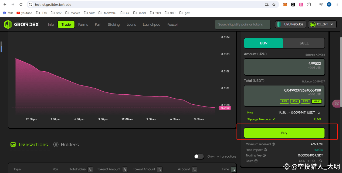Open the U2U Nebulas network selector
342x173 pixels.
[291, 24]
